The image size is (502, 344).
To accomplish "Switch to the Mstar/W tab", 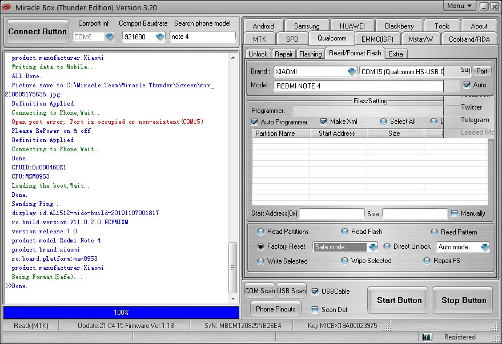I will pos(421,39).
